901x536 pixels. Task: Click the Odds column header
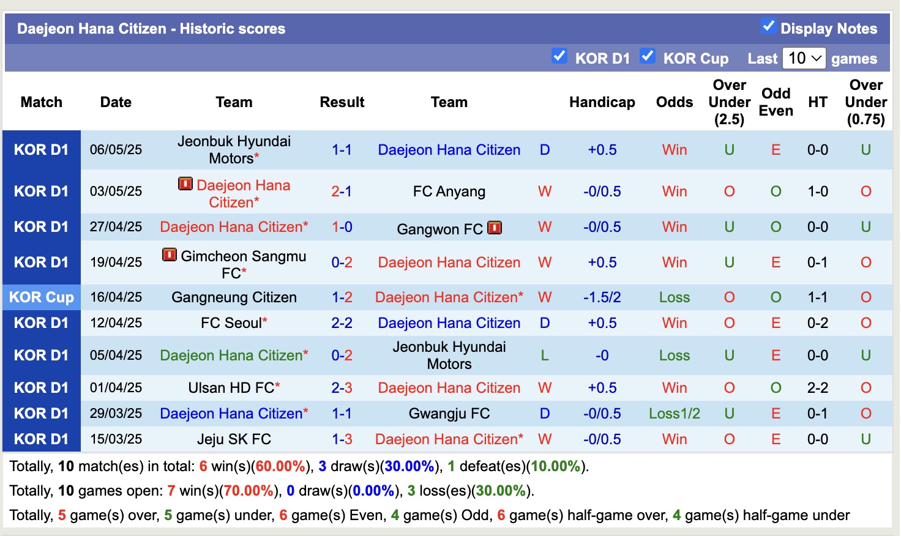[674, 102]
